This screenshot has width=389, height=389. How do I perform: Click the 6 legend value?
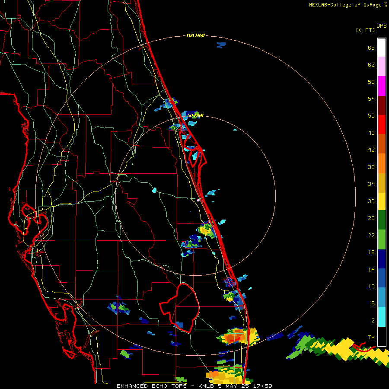(373, 303)
